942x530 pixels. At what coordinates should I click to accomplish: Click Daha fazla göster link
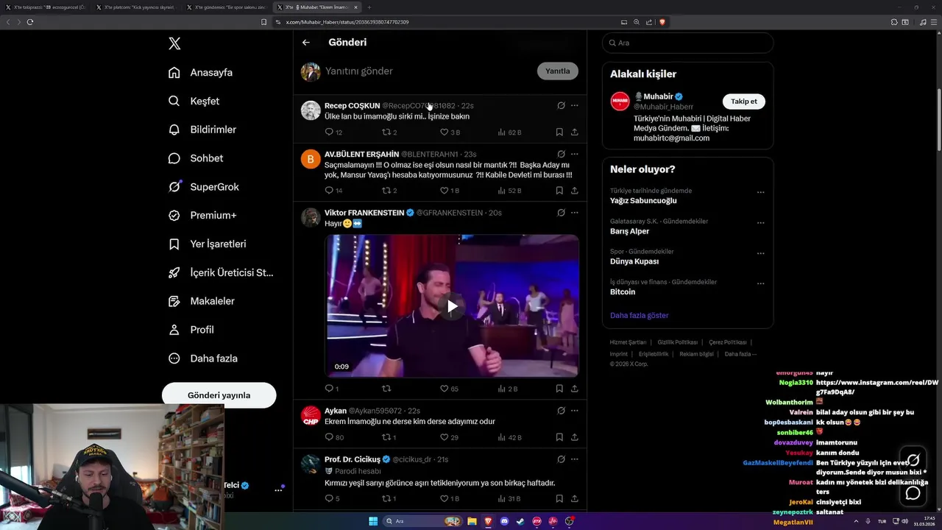(639, 315)
